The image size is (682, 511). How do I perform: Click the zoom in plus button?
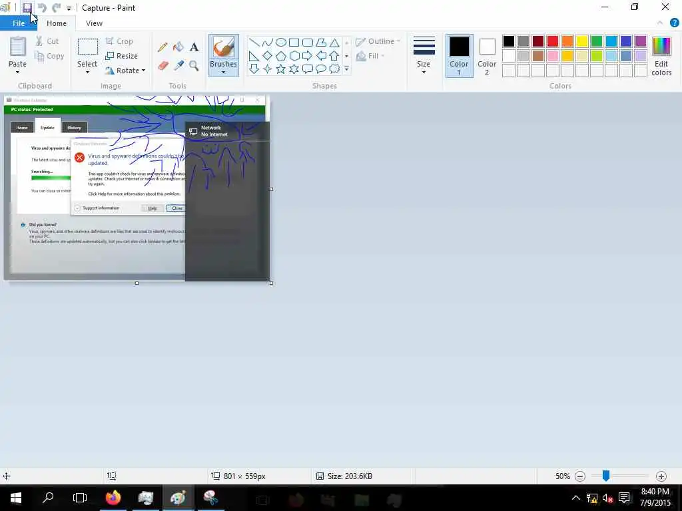(x=661, y=476)
